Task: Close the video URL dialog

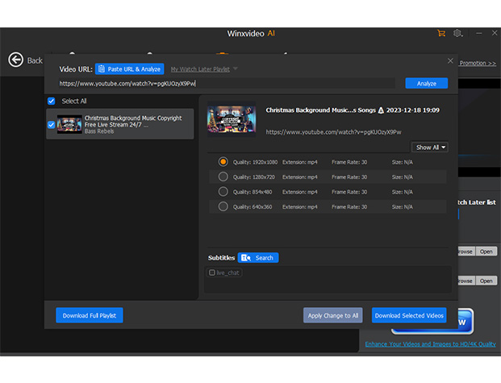Action: tap(450, 61)
